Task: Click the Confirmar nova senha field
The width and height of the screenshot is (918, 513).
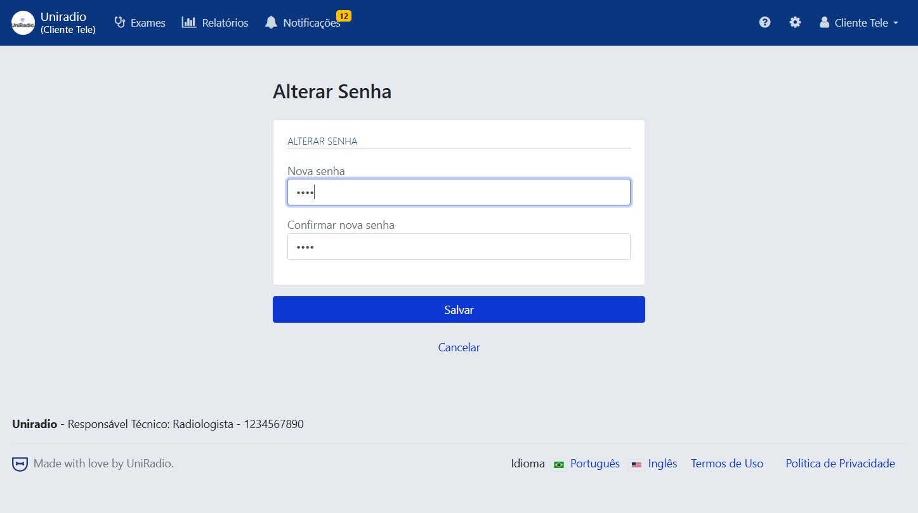Action: coord(458,247)
